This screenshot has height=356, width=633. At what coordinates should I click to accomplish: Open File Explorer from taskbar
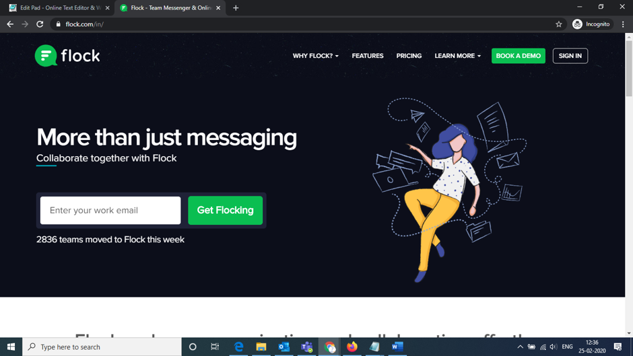point(261,347)
